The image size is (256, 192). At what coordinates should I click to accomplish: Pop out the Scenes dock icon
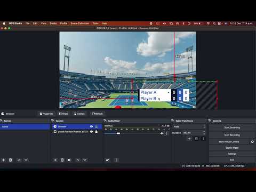(x=2, y=121)
